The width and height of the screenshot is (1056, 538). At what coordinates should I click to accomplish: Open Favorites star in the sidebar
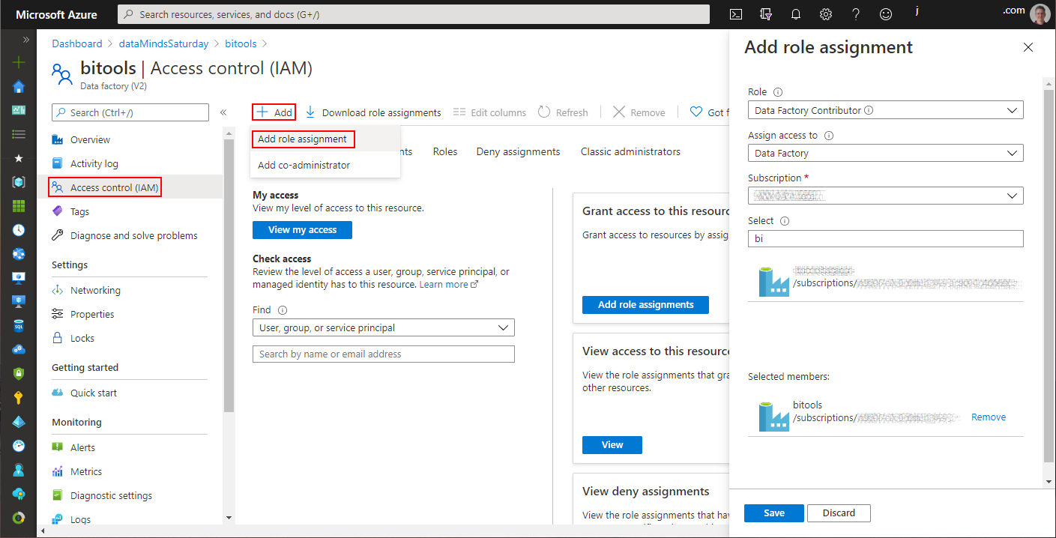pos(17,158)
